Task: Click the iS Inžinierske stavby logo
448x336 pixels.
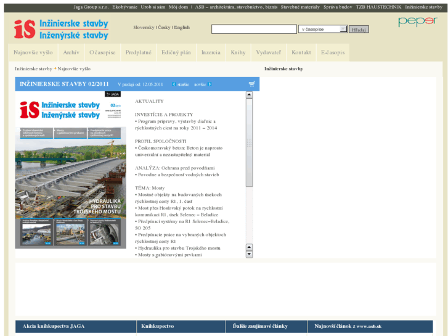Action: [x=61, y=28]
